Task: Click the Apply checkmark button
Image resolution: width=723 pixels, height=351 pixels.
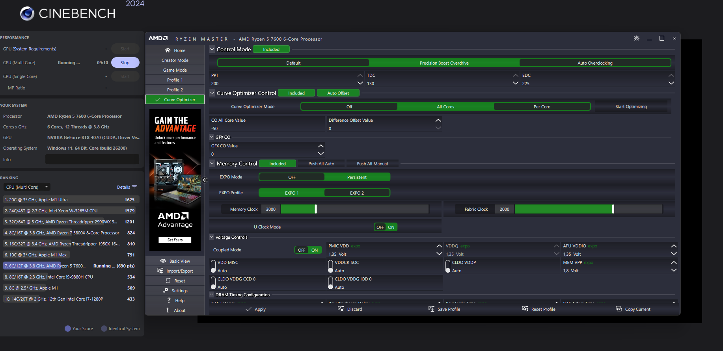Action: coord(255,309)
